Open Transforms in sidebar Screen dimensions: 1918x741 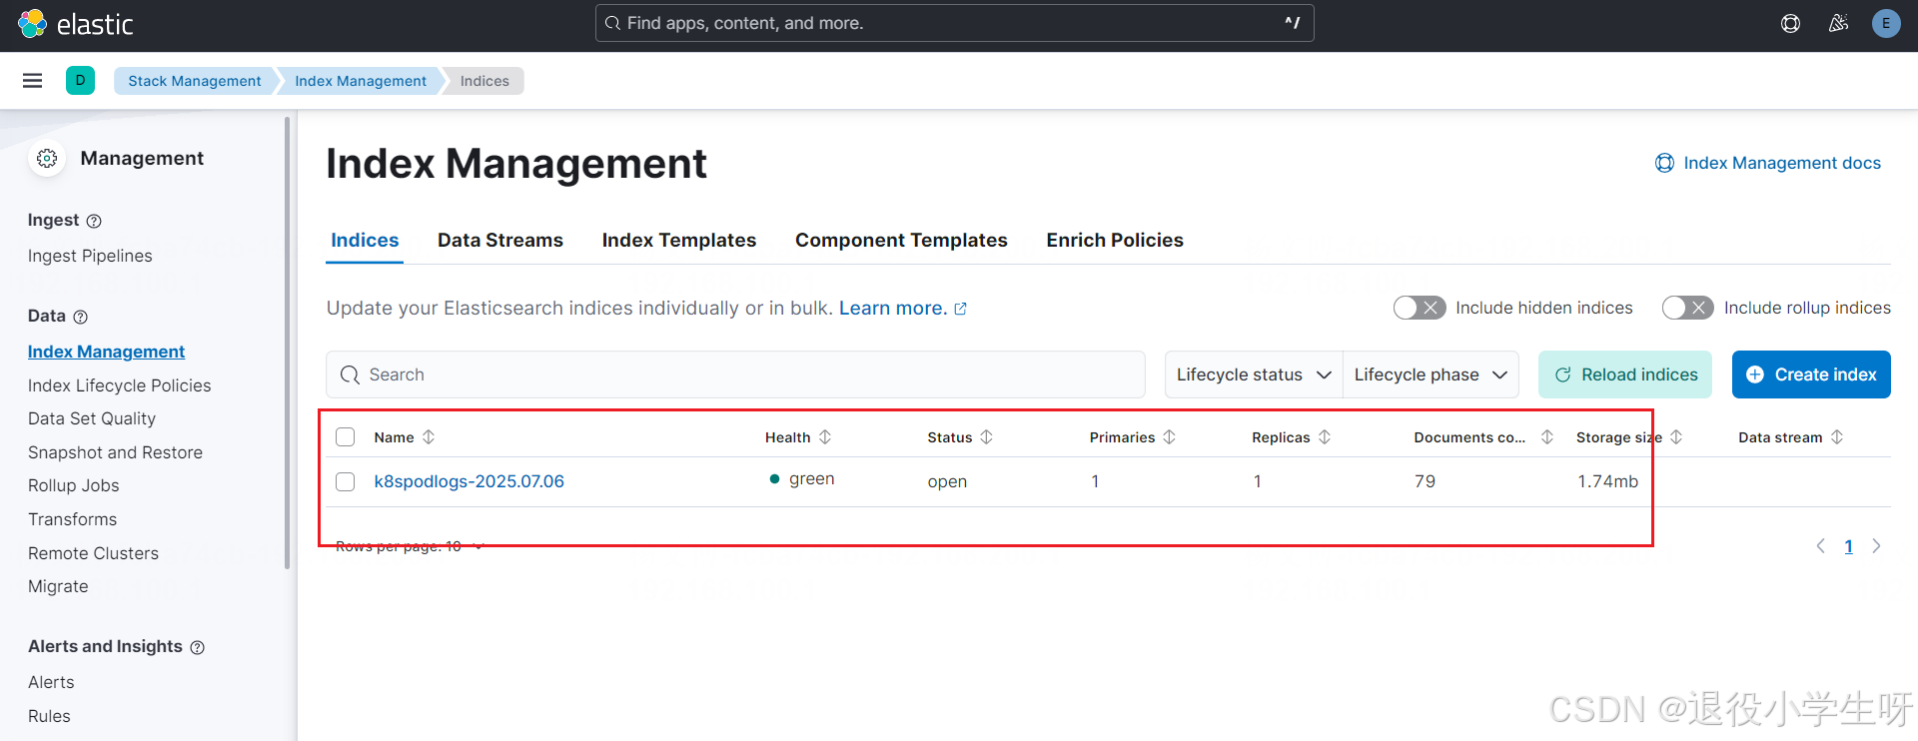(72, 519)
